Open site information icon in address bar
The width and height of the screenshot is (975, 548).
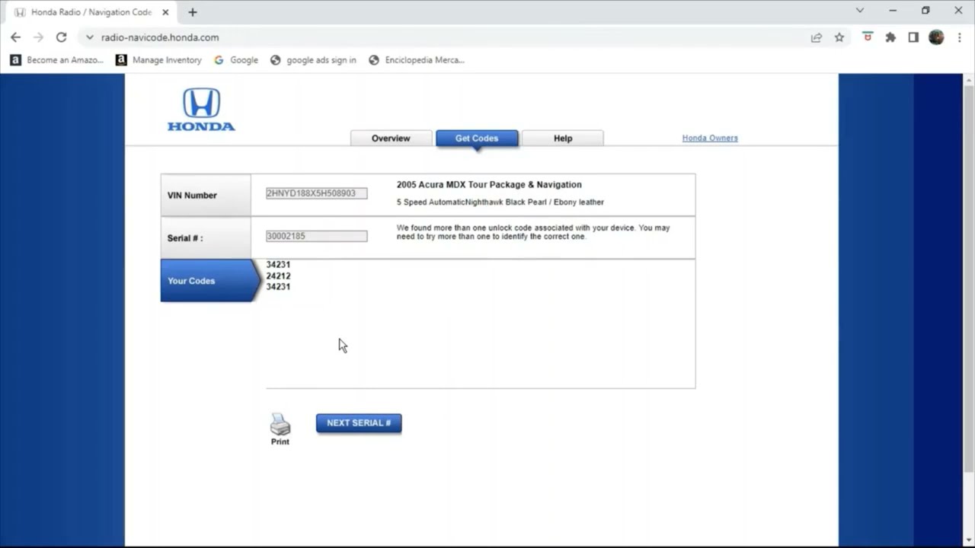click(x=89, y=37)
